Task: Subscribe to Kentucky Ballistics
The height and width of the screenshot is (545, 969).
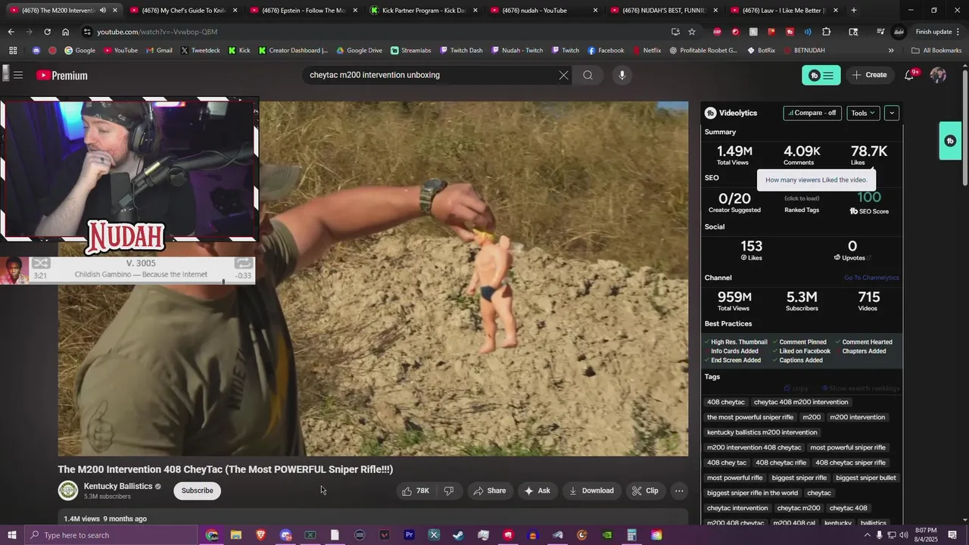Action: pos(197,490)
